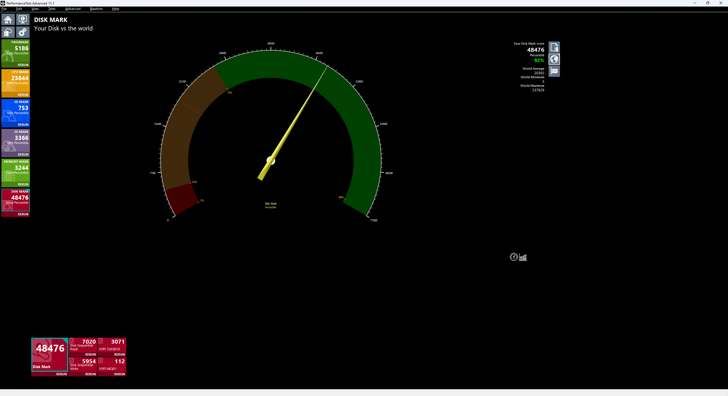Switch to the gauge dial view icon
728x396 pixels.
[514, 257]
